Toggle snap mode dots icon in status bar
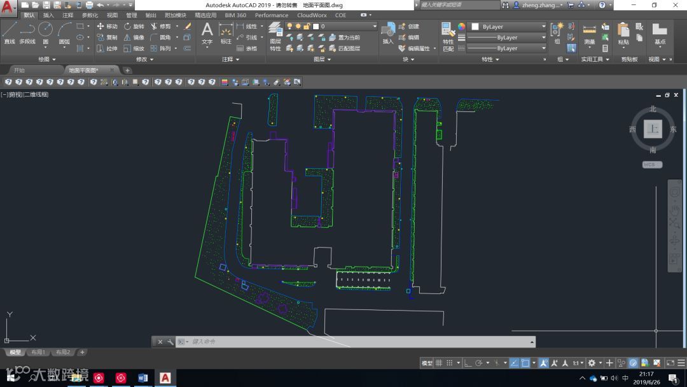Image resolution: width=687 pixels, height=387 pixels. [x=450, y=363]
